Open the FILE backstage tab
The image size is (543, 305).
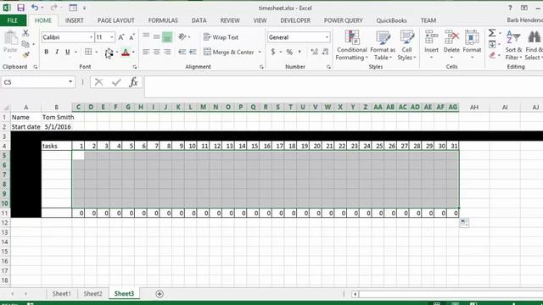coord(13,20)
